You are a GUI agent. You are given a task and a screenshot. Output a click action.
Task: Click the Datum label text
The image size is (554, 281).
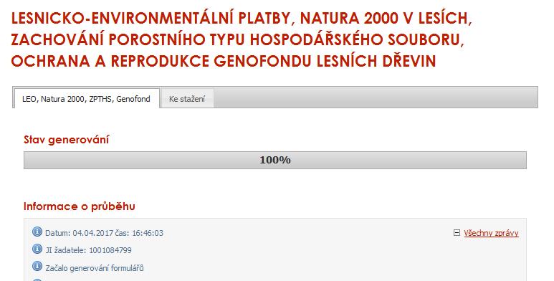(58, 233)
